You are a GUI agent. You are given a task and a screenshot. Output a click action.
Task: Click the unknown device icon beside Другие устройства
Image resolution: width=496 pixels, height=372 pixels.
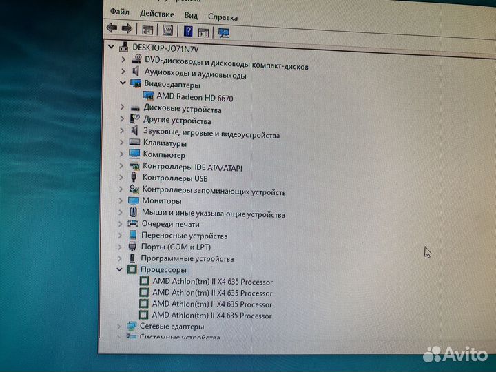[x=134, y=118]
